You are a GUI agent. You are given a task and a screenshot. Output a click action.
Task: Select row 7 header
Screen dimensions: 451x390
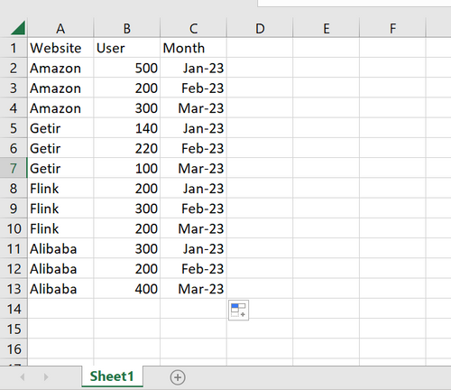[14, 168]
